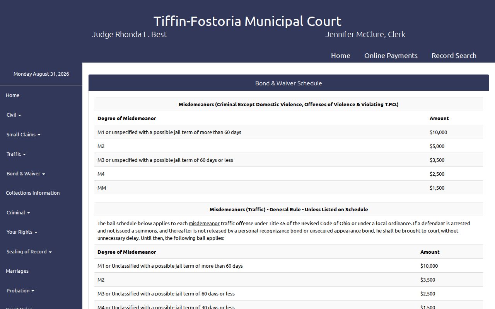This screenshot has height=309, width=495.
Task: Select the $3,500 amount in traffic M2 row
Action: (x=428, y=280)
